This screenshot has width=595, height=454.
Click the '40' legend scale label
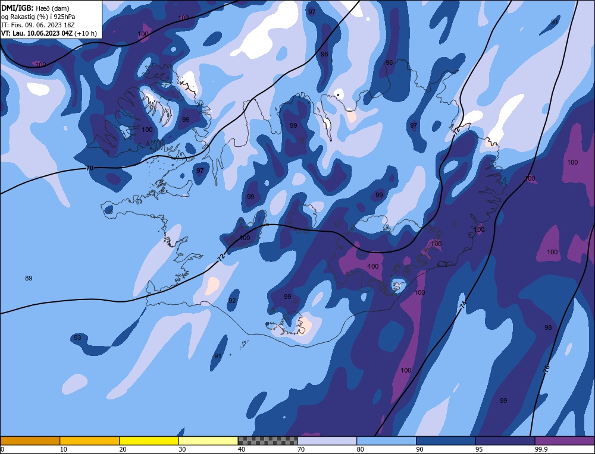(x=242, y=449)
